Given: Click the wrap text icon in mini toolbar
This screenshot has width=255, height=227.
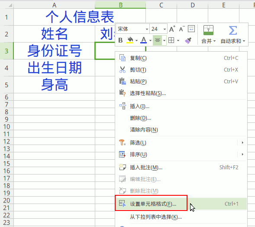Looking at the screenshot, I should (x=191, y=29).
